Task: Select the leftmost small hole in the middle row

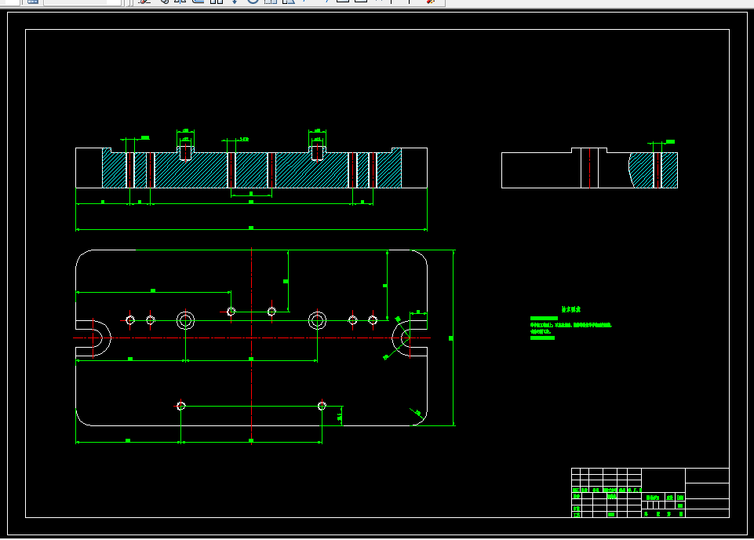Action: tap(130, 319)
